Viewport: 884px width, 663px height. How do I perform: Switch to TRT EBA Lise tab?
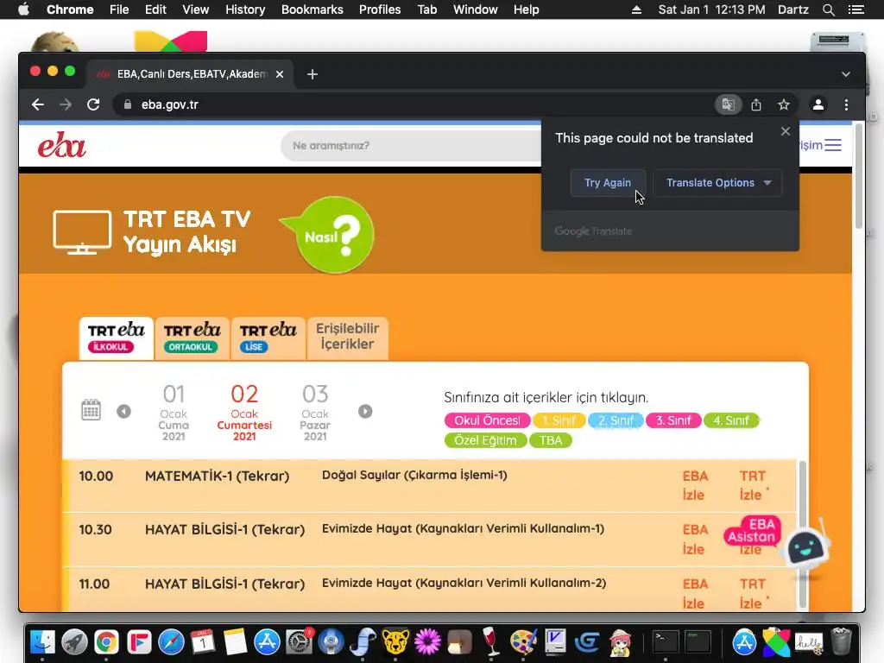pos(268,338)
